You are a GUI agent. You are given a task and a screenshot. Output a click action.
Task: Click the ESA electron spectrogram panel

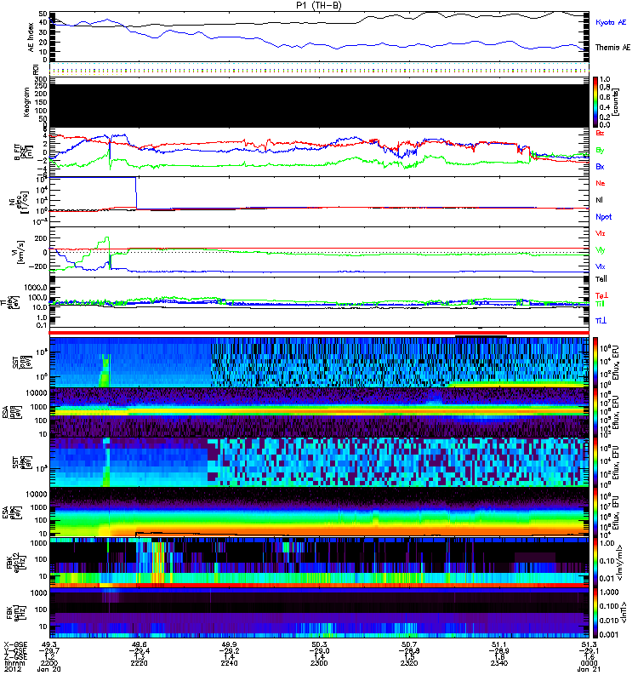(319, 512)
